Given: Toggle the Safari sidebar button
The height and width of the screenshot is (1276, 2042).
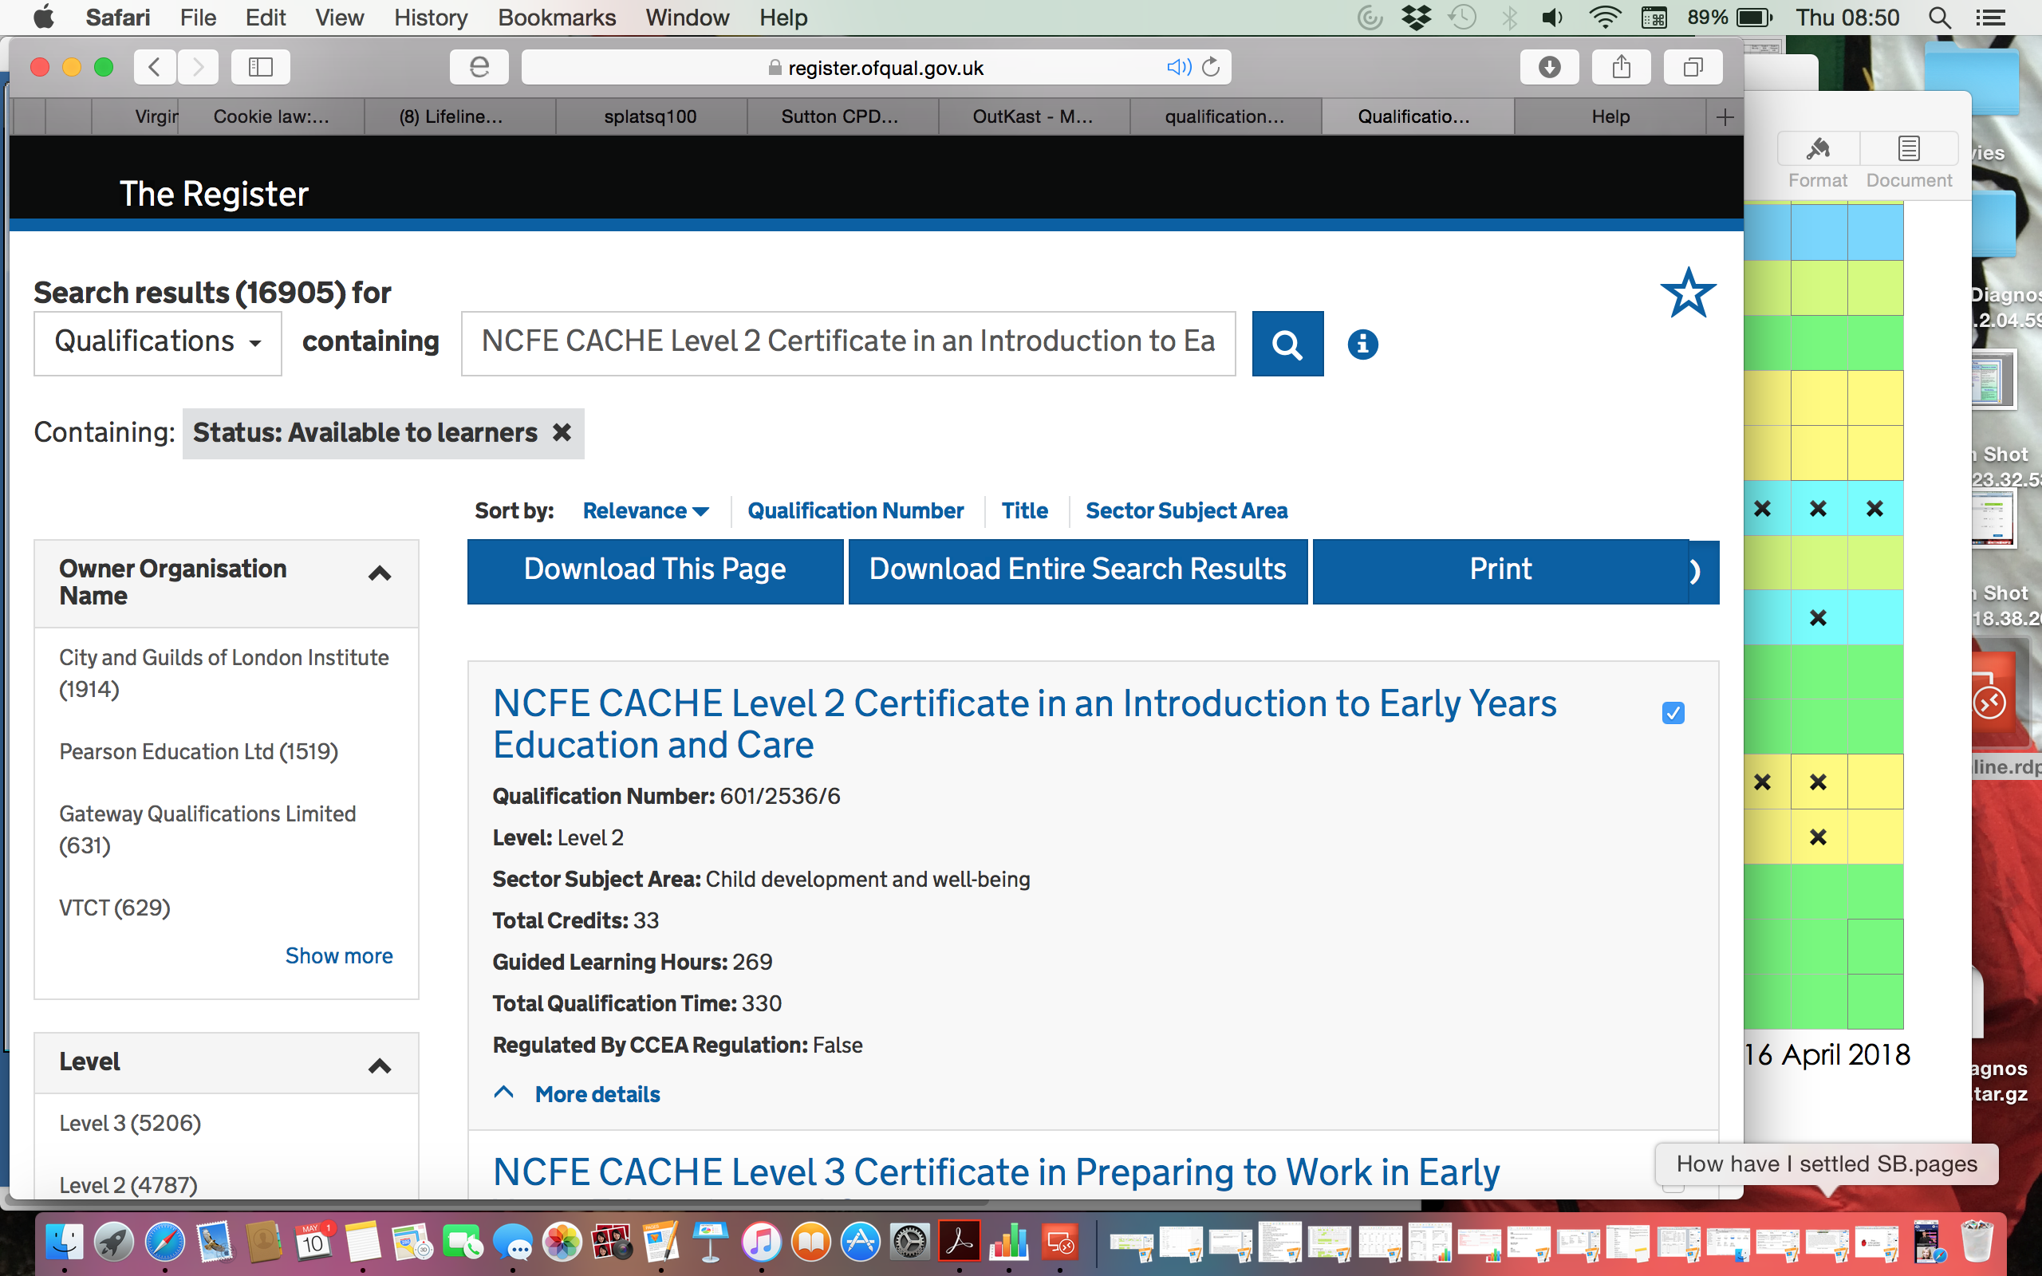Looking at the screenshot, I should tap(261, 67).
